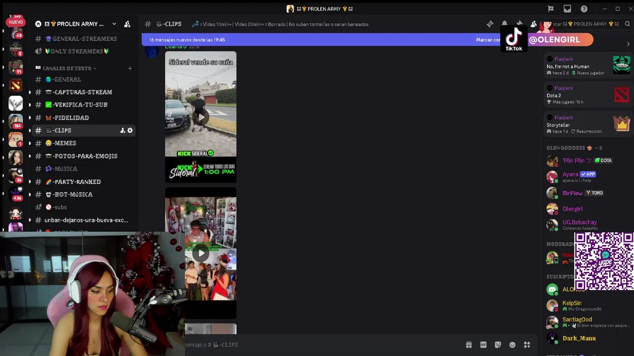The width and height of the screenshot is (634, 356).
Task: Add channel with plus next to CANALES DE TEXTO
Action: click(x=130, y=68)
